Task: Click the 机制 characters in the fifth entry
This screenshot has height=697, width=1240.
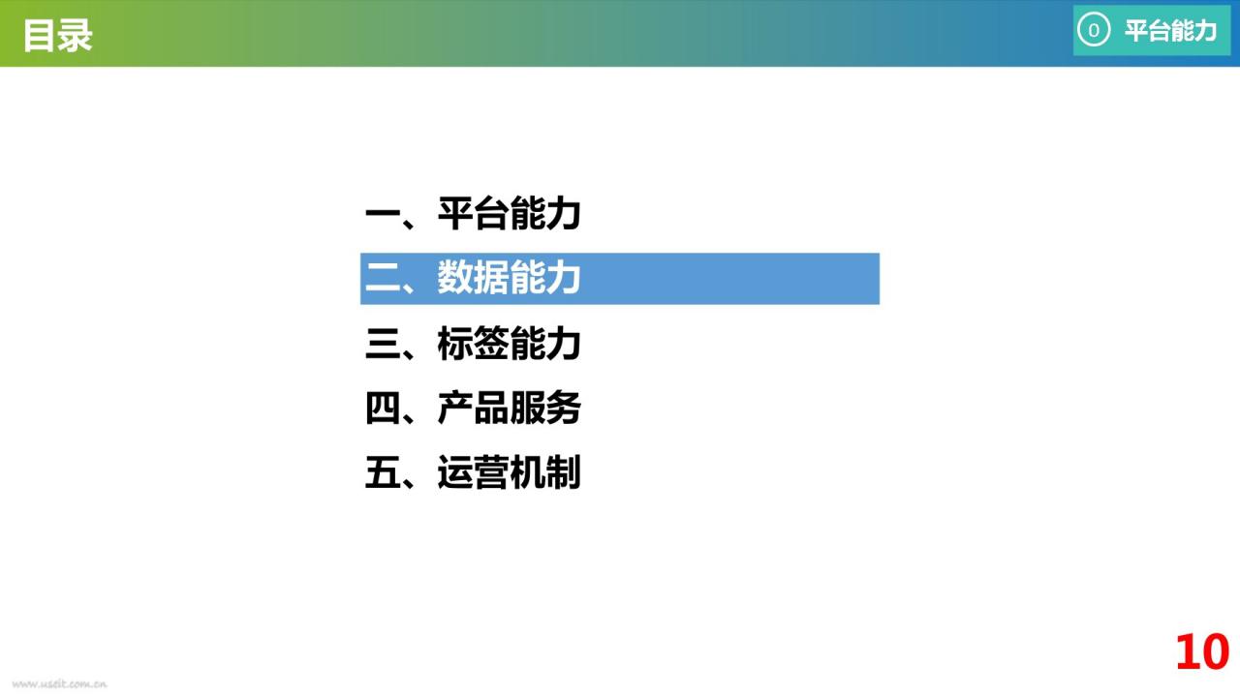Action: coord(545,473)
